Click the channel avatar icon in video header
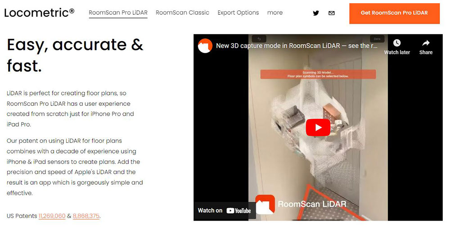The image size is (450, 227). (x=205, y=45)
